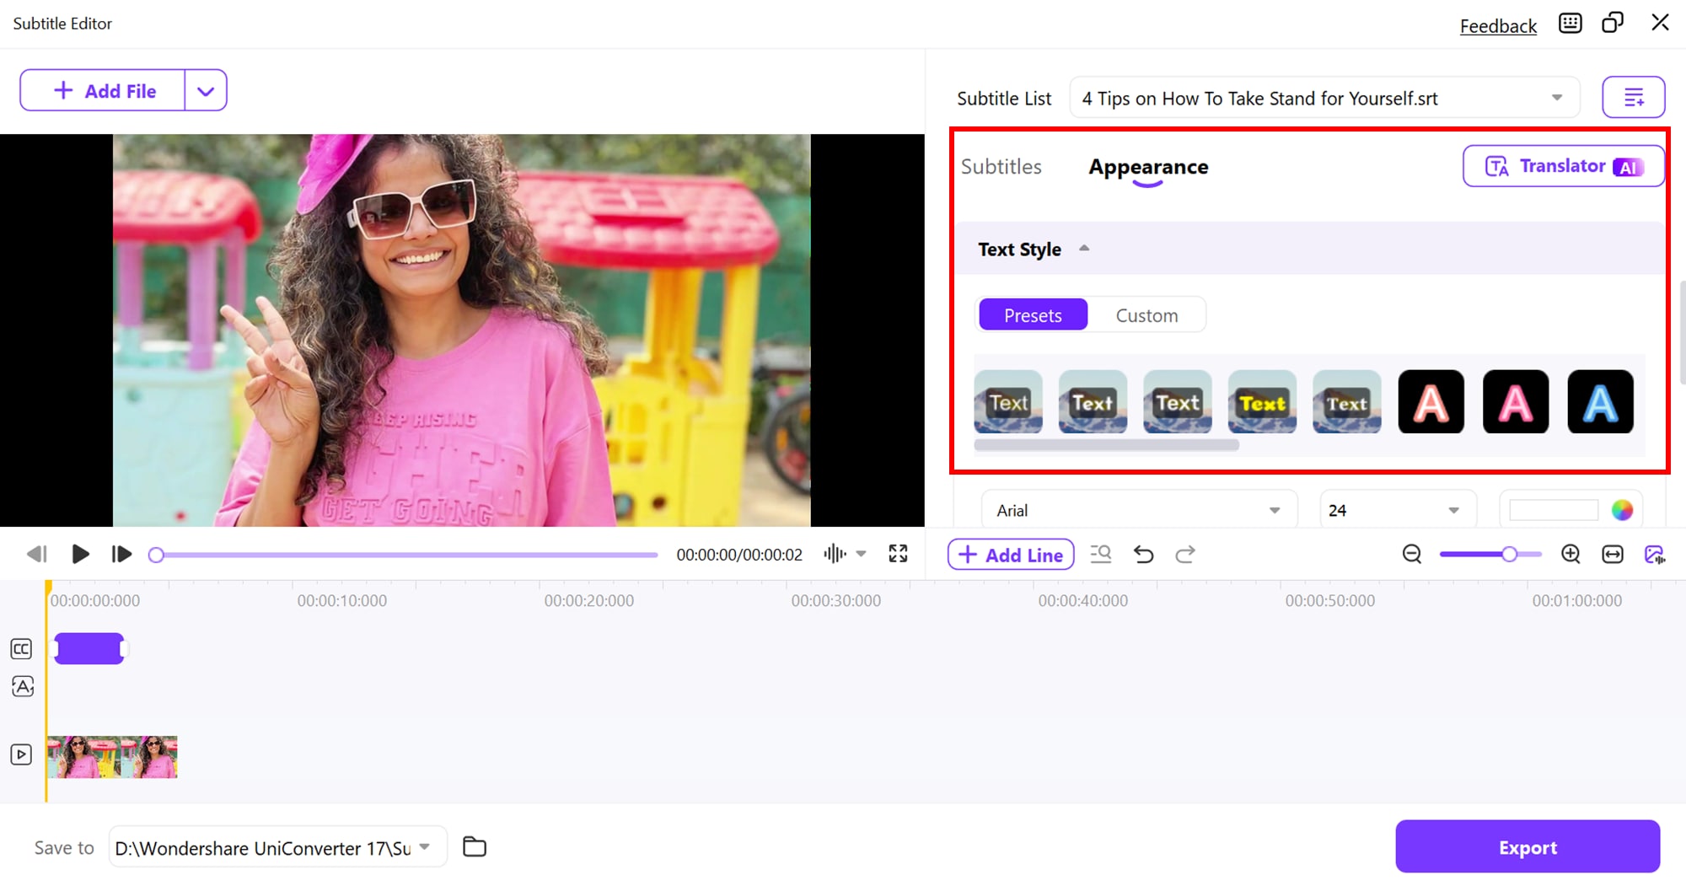Switch to Custom text style
1686x886 pixels.
tap(1146, 315)
